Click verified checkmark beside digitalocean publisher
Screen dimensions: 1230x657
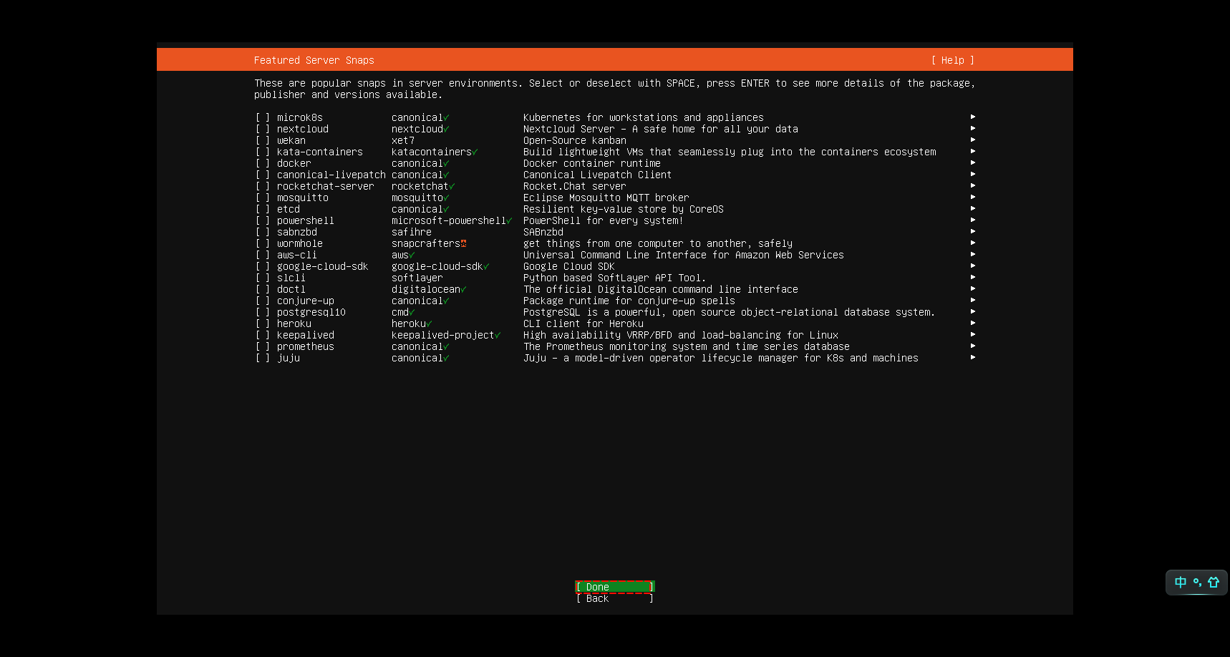[x=463, y=289]
